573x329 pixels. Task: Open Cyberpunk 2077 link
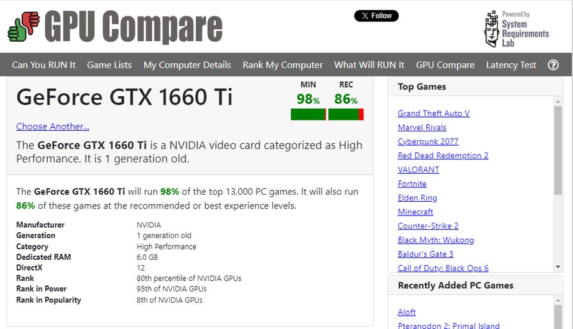[428, 142]
